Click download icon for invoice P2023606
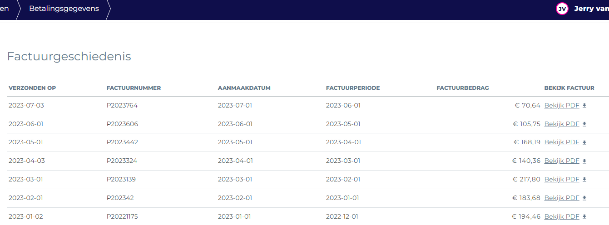This screenshot has height=225, width=609. (x=584, y=124)
